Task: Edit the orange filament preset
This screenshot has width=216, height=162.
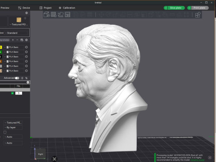Action: (27, 61)
